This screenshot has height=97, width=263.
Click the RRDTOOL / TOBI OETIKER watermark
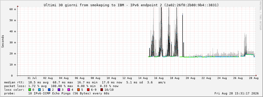click(x=260, y=15)
